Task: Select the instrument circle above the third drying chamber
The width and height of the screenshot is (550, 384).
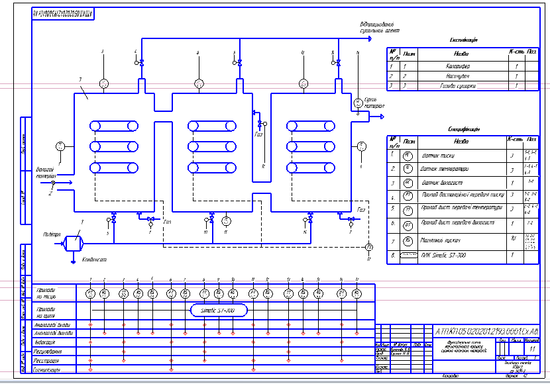Action: pyautogui.click(x=303, y=83)
